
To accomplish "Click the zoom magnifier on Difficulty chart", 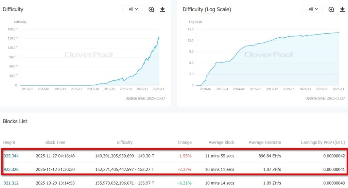I will (152, 10).
